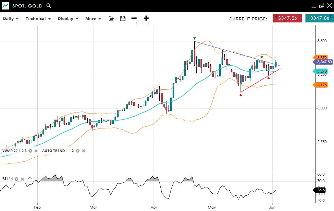Remove the AUTO TREND indicator

[84, 151]
